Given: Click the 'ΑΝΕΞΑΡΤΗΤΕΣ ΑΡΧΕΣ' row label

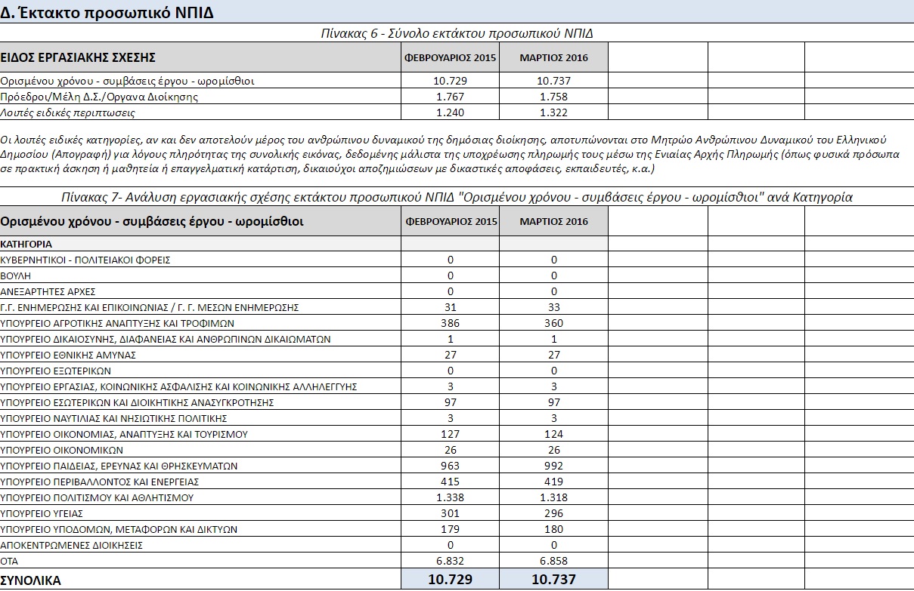Looking at the screenshot, I should (48, 291).
